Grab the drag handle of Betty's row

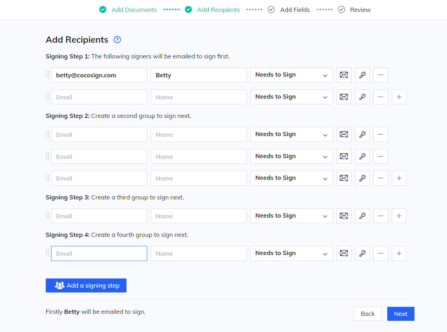[48, 75]
